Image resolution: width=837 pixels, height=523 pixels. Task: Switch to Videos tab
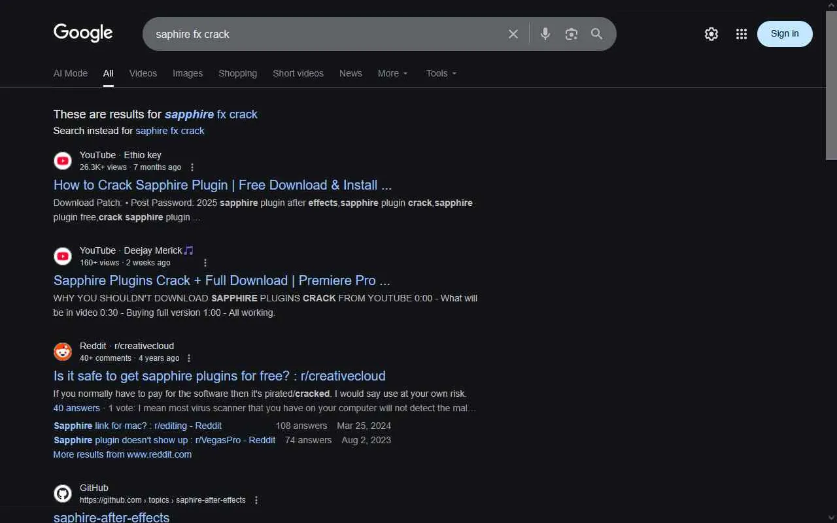[x=143, y=73]
